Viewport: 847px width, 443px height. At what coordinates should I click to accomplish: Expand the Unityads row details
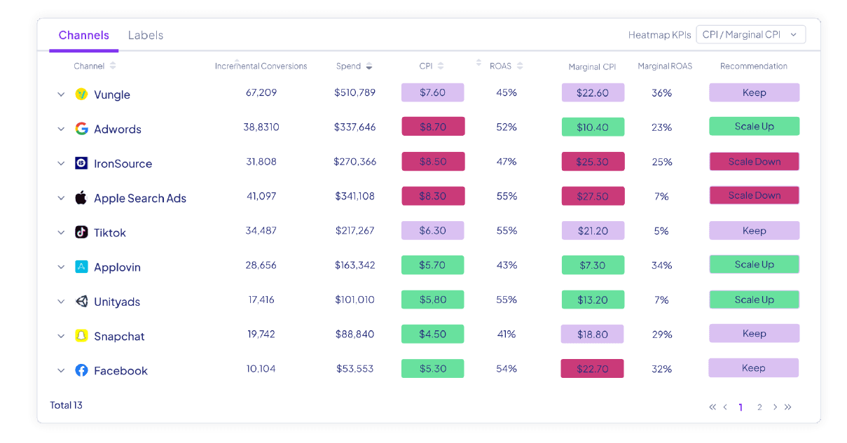pyautogui.click(x=61, y=302)
